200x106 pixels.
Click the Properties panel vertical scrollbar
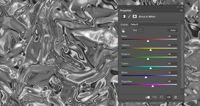(x=182, y=56)
